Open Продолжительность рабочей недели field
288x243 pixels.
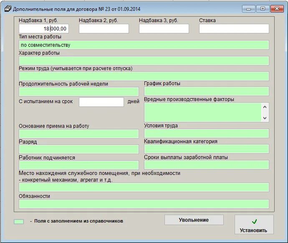(79, 92)
